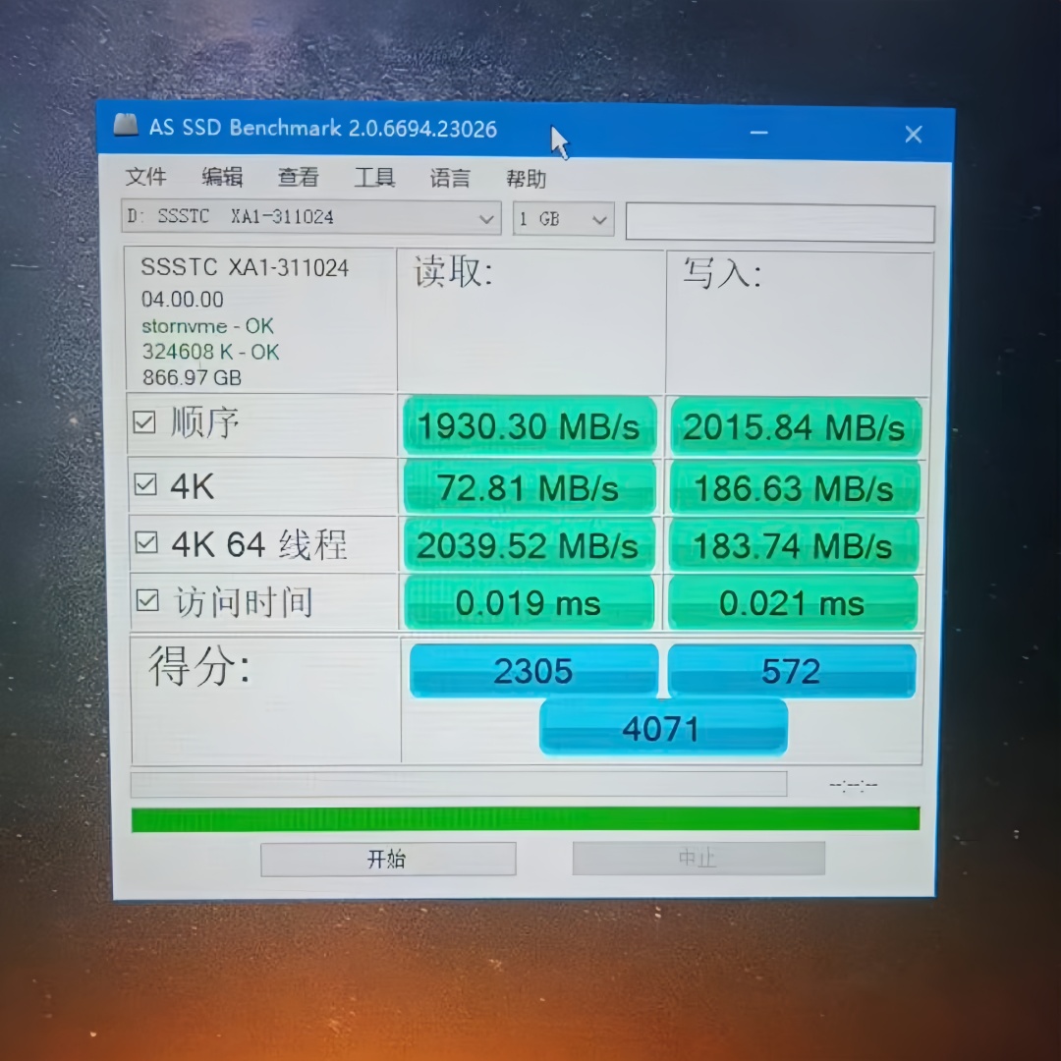Toggle the 4K 64 线程 checkbox

click(x=146, y=542)
